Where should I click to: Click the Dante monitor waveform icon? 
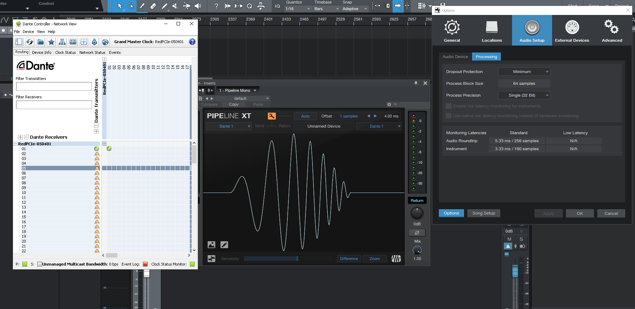pos(73,42)
